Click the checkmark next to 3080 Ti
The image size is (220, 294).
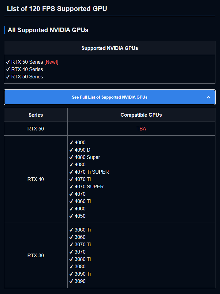71,259
